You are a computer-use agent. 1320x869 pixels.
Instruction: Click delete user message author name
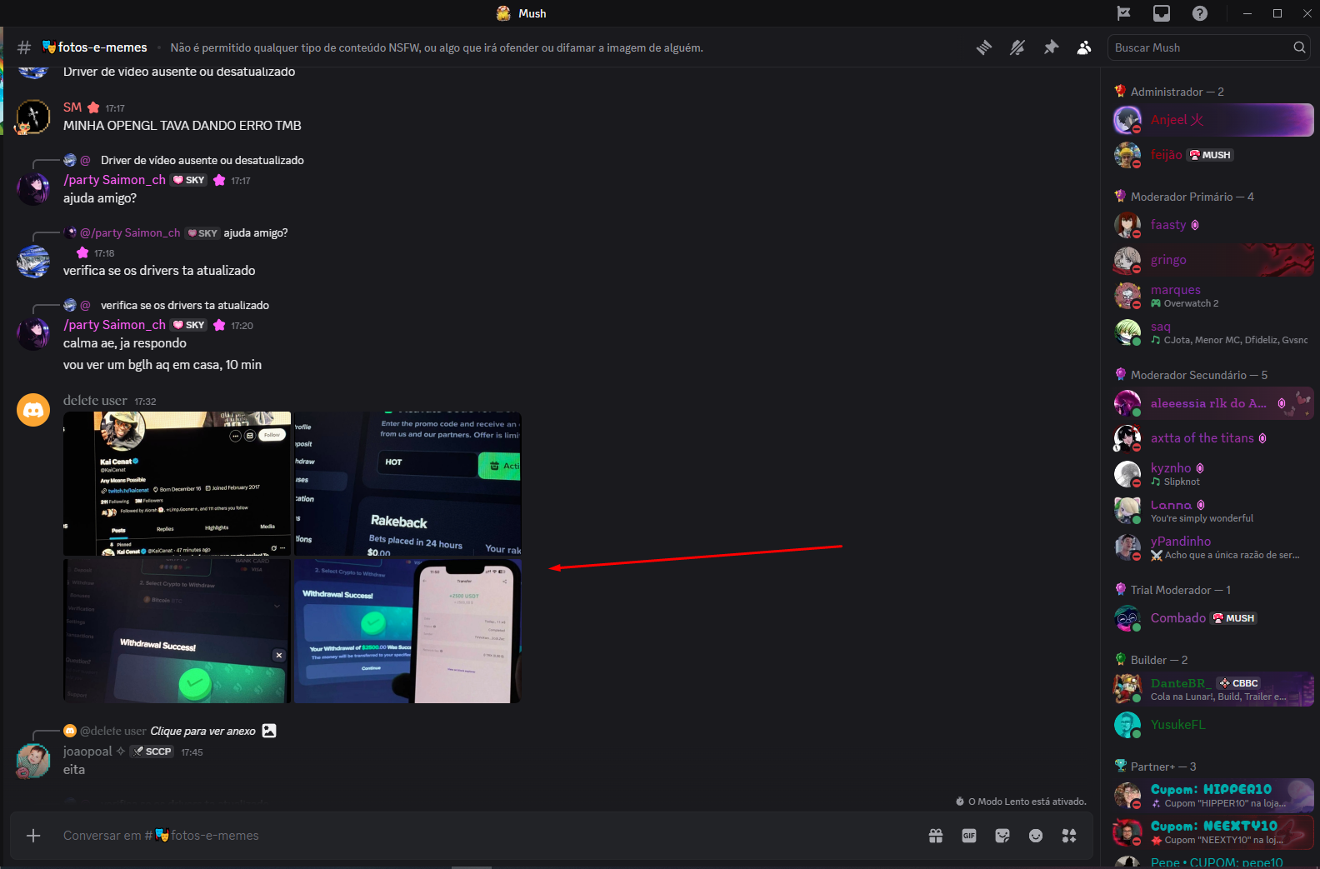(95, 401)
